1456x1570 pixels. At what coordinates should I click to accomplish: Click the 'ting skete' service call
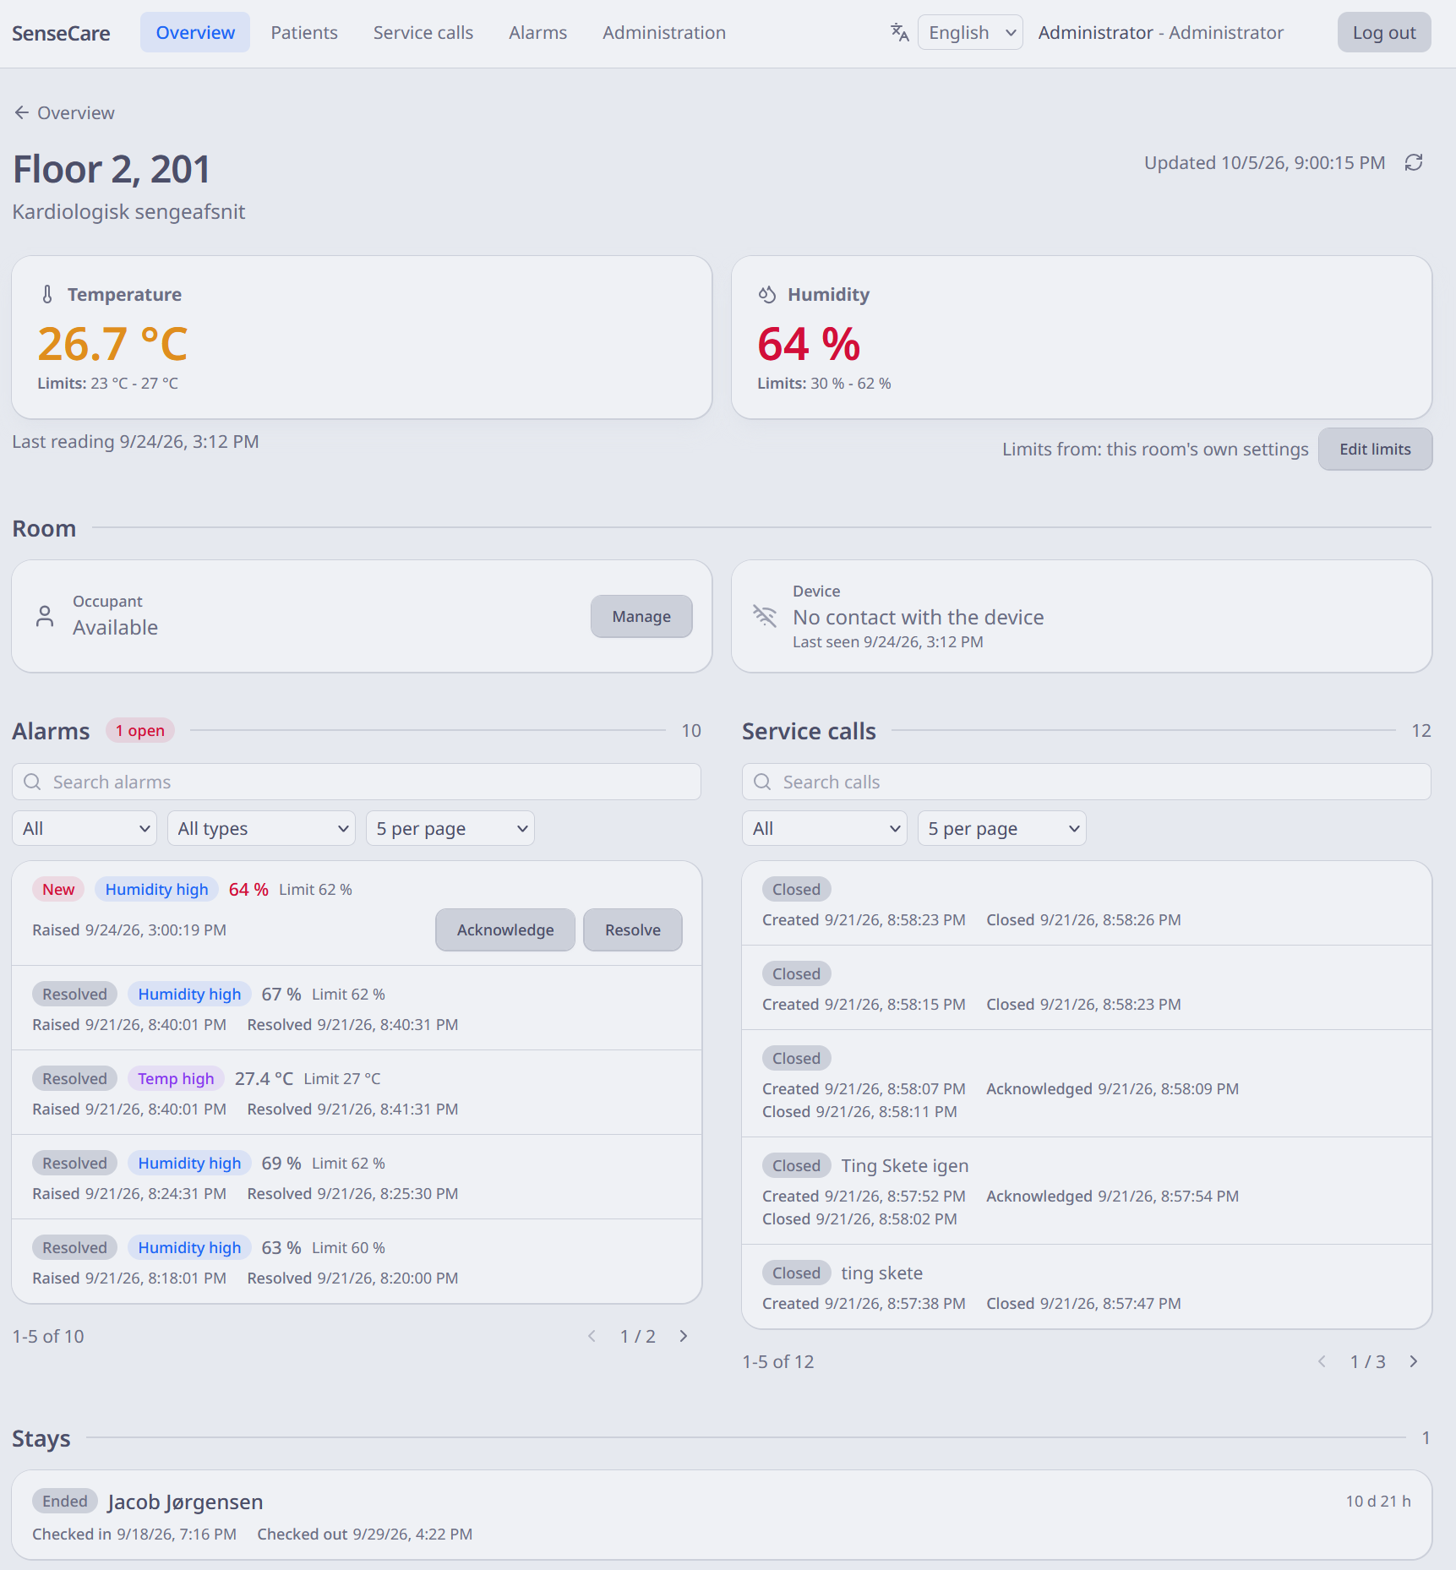(x=1087, y=1286)
